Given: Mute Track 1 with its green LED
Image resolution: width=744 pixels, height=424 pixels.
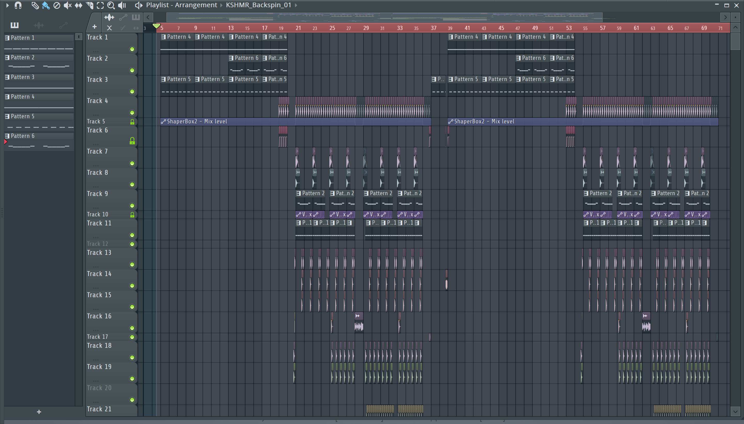Looking at the screenshot, I should [x=132, y=49].
